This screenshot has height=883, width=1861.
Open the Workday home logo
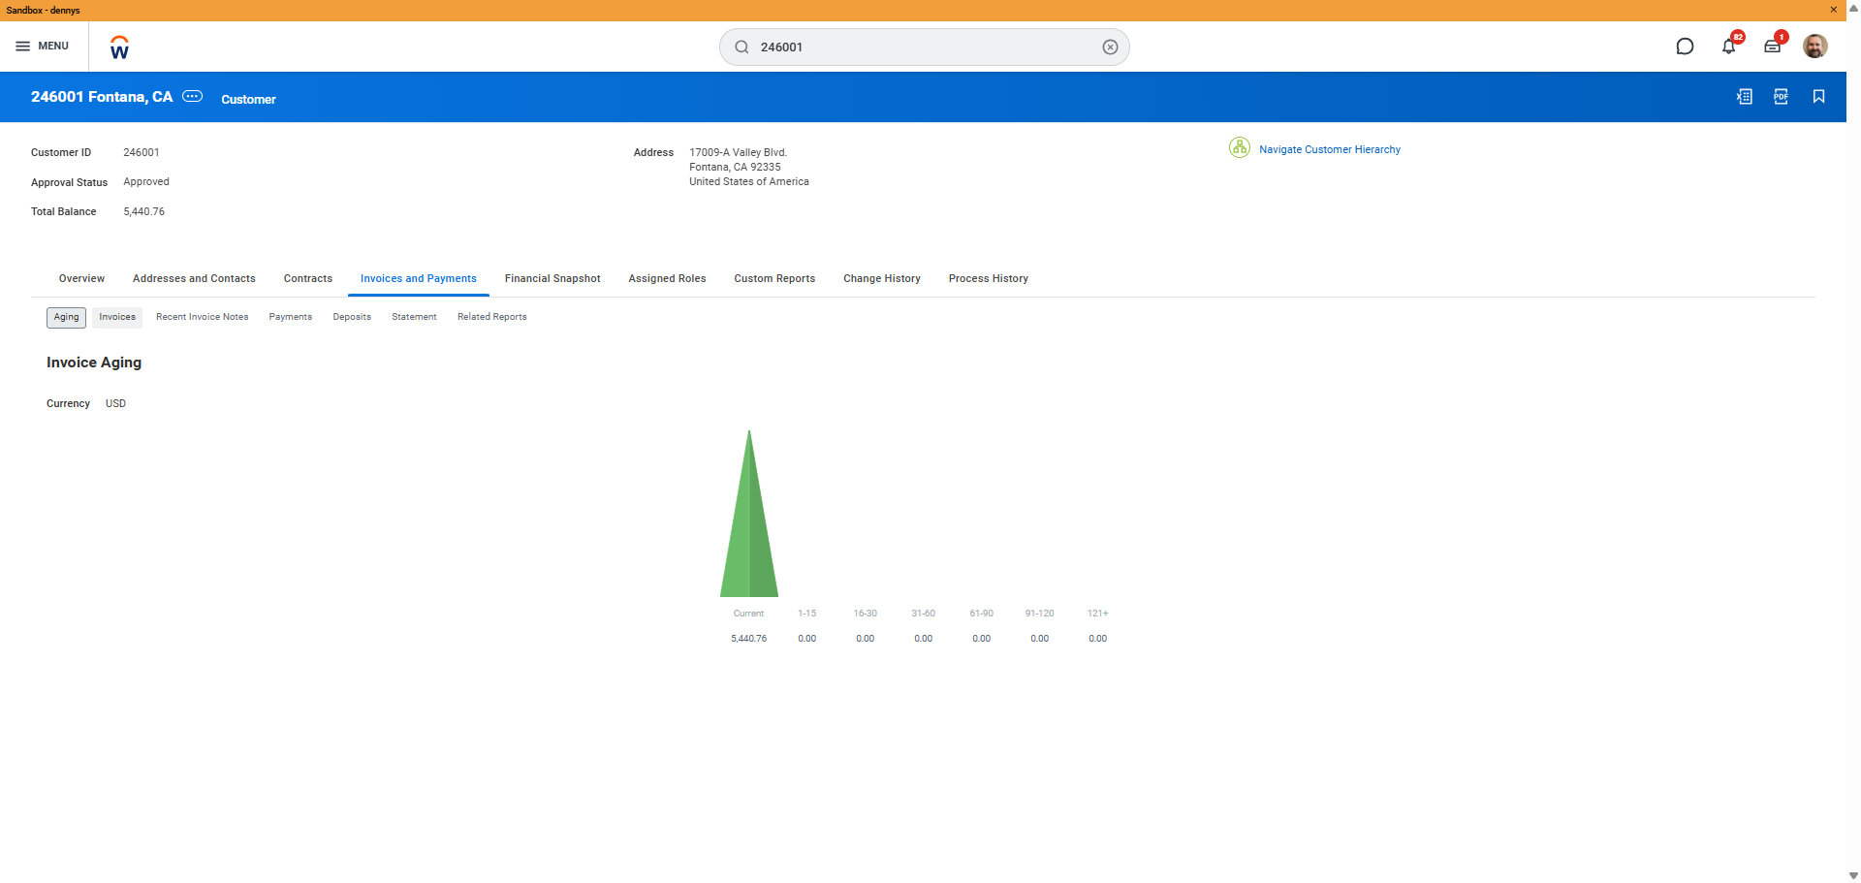pyautogui.click(x=119, y=47)
